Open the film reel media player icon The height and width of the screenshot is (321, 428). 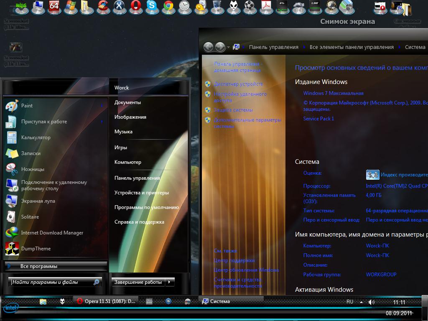250,8
